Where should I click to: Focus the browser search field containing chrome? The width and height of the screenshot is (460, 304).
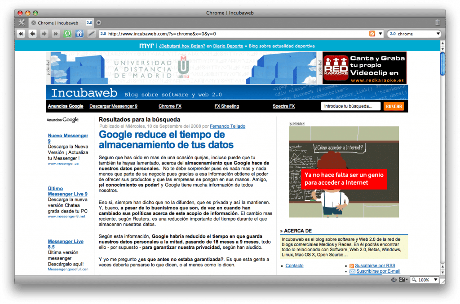(414, 34)
